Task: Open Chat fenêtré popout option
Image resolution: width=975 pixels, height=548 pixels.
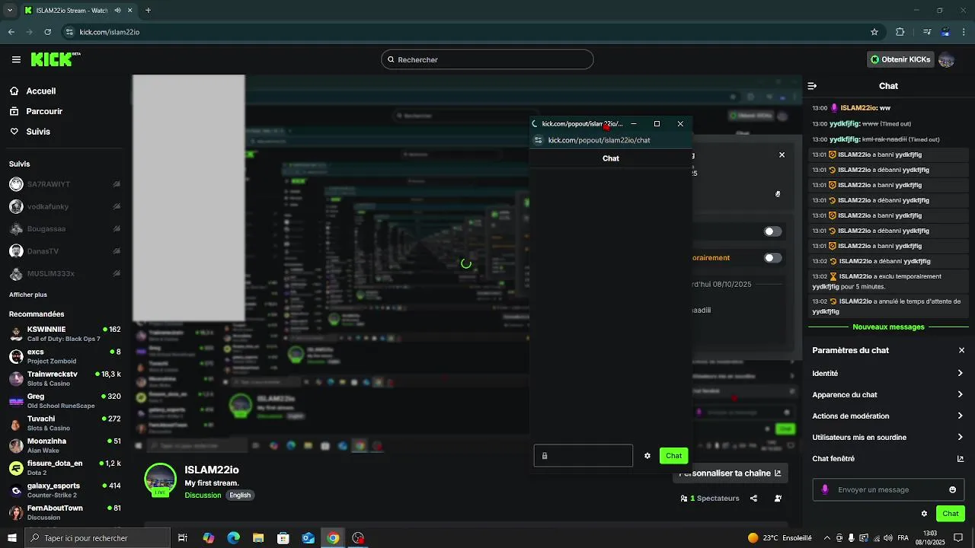Action: tap(888, 459)
